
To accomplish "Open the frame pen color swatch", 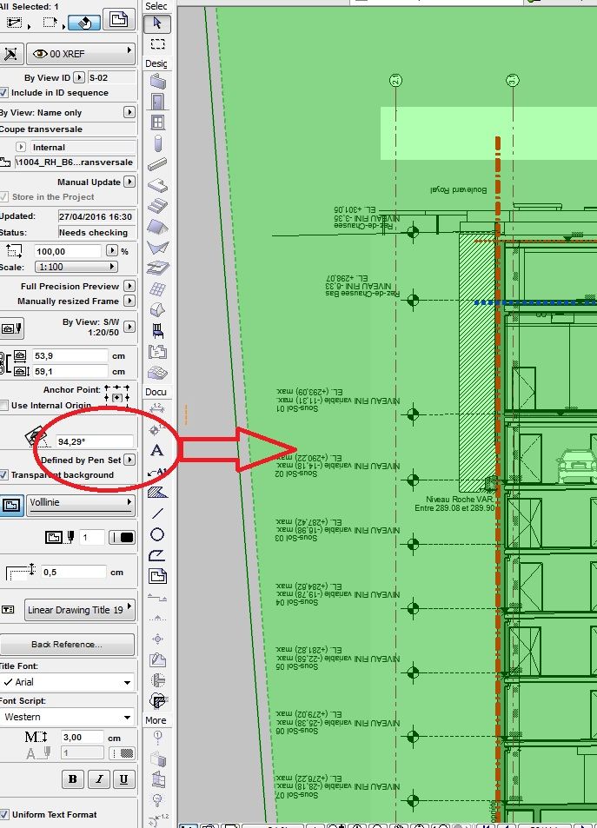I will pyautogui.click(x=122, y=538).
